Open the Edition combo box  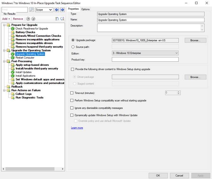click(x=145, y=53)
